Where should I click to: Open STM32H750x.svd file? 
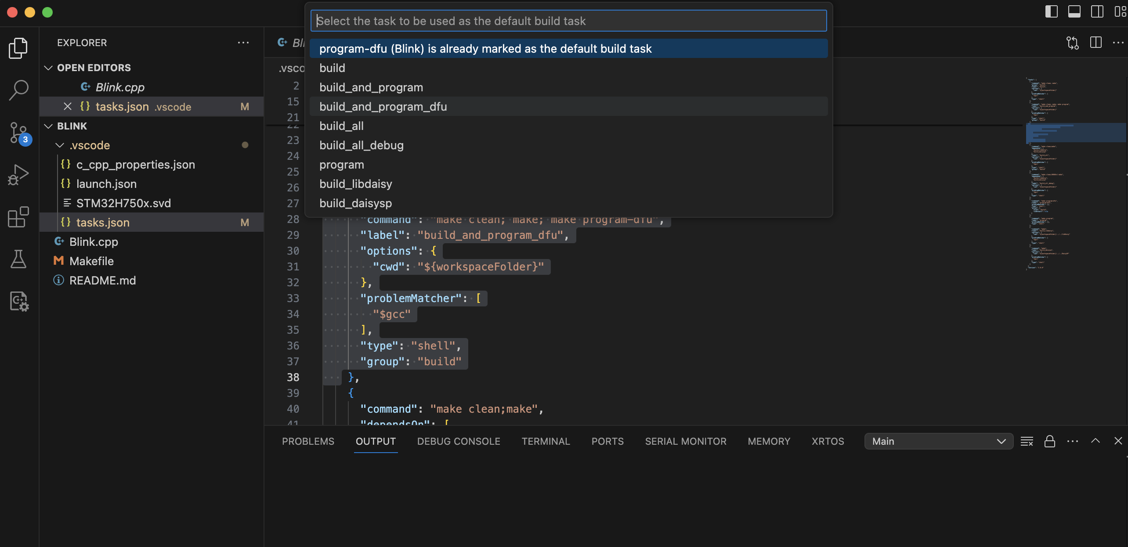tap(152, 203)
